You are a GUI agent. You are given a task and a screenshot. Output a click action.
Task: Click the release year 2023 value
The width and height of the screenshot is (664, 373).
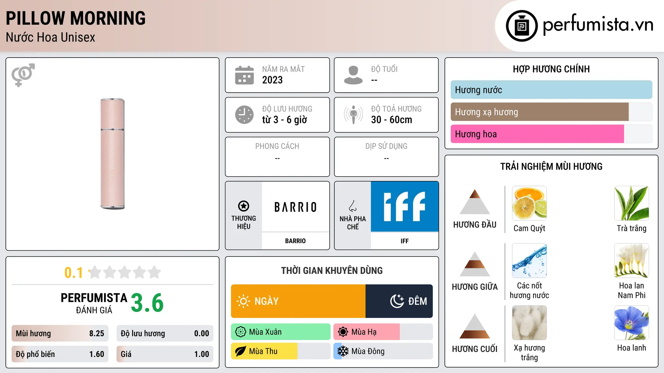[272, 80]
